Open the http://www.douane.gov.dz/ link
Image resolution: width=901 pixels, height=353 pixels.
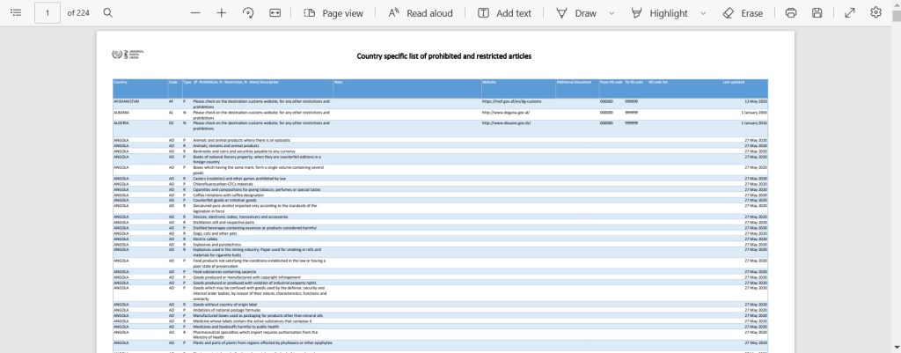click(506, 123)
